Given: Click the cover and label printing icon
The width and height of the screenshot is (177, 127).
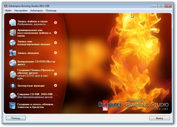Looking at the screenshot, I should pyautogui.click(x=12, y=106).
